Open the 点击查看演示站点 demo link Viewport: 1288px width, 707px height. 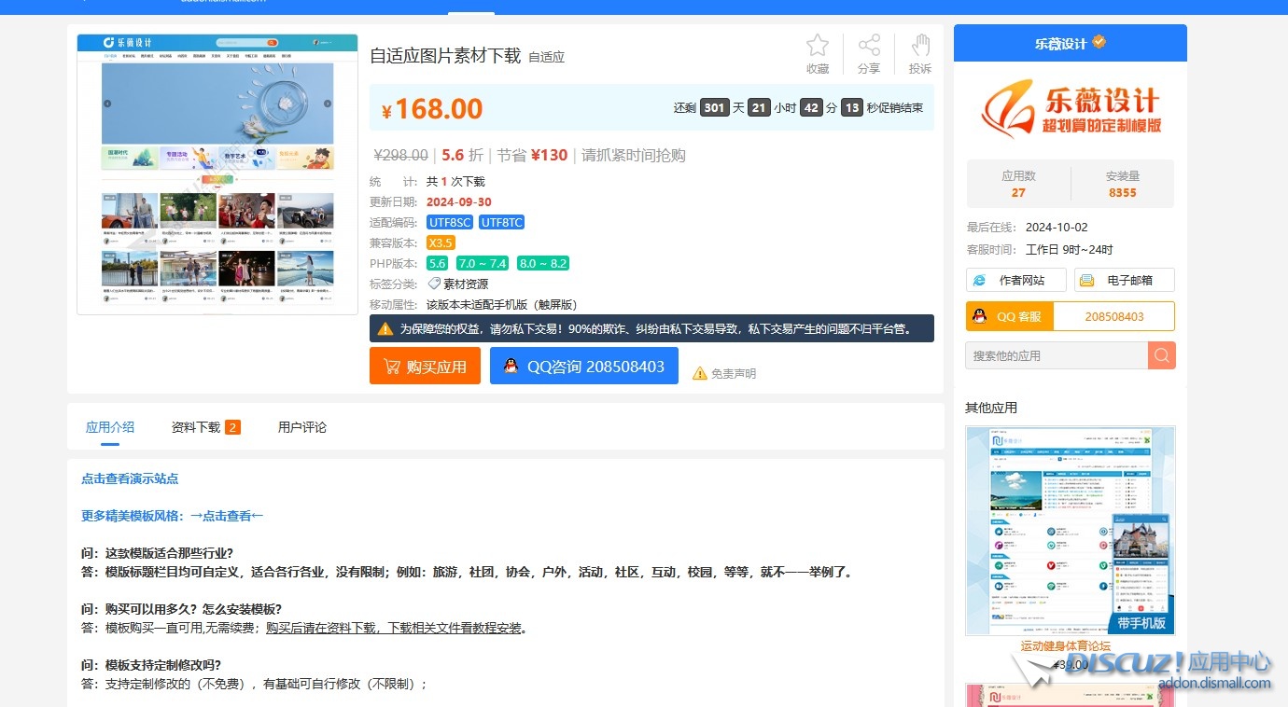130,478
